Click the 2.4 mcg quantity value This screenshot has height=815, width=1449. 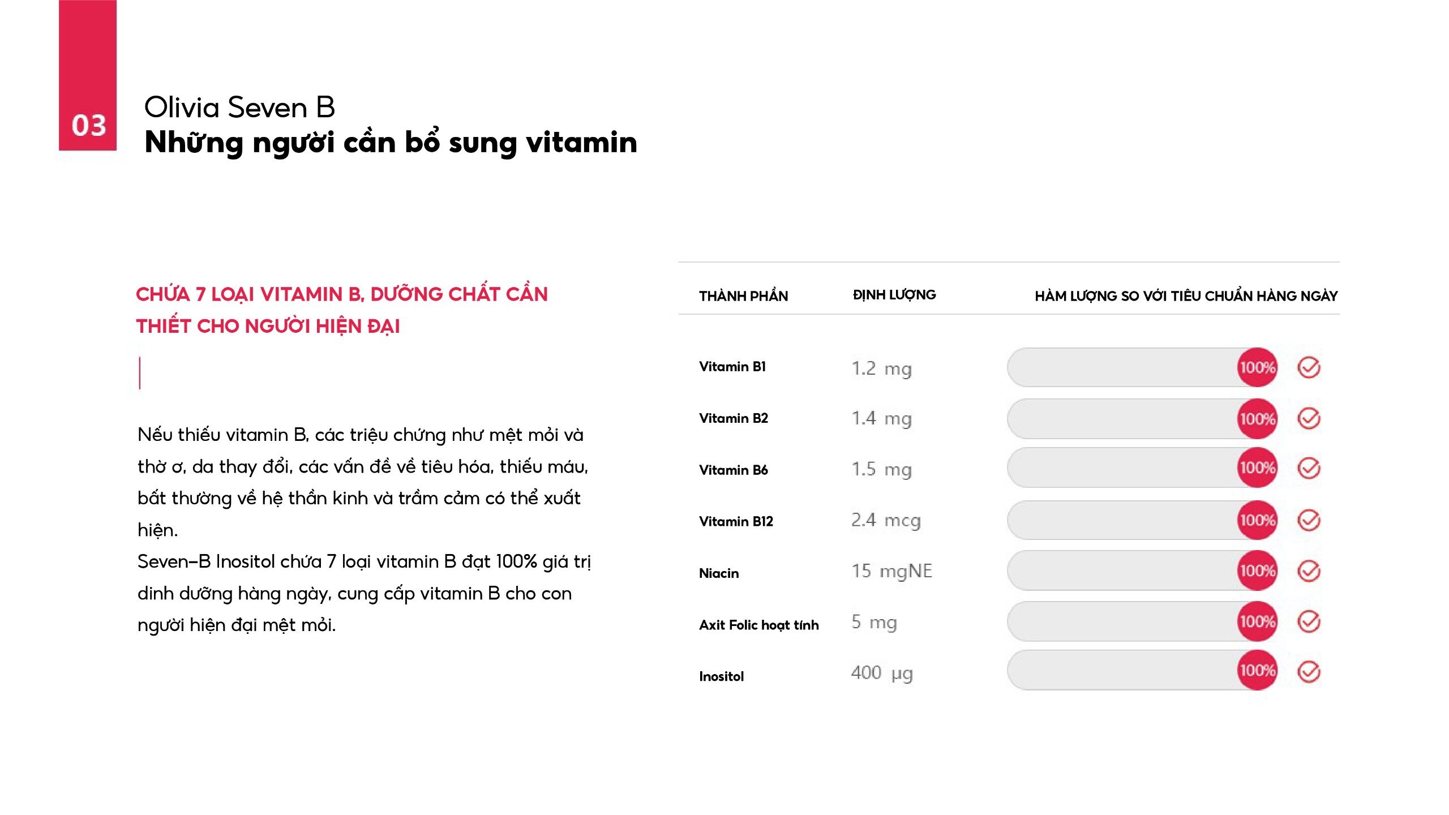click(x=886, y=520)
